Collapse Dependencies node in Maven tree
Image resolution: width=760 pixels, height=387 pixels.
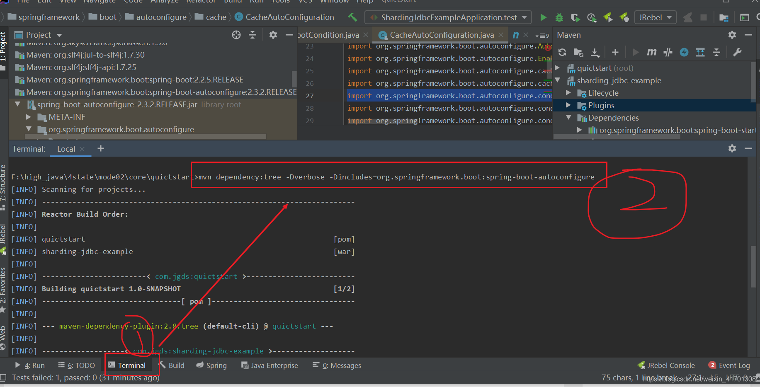[x=568, y=117]
